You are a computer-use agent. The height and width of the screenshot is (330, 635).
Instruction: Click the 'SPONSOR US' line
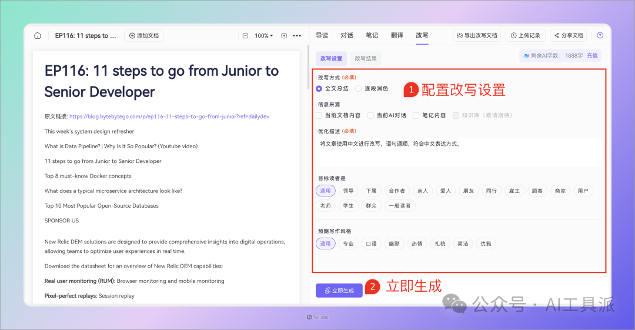click(62, 221)
